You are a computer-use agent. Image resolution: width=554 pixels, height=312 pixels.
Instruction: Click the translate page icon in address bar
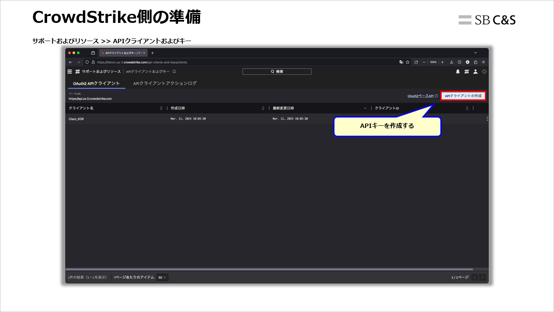click(x=401, y=62)
